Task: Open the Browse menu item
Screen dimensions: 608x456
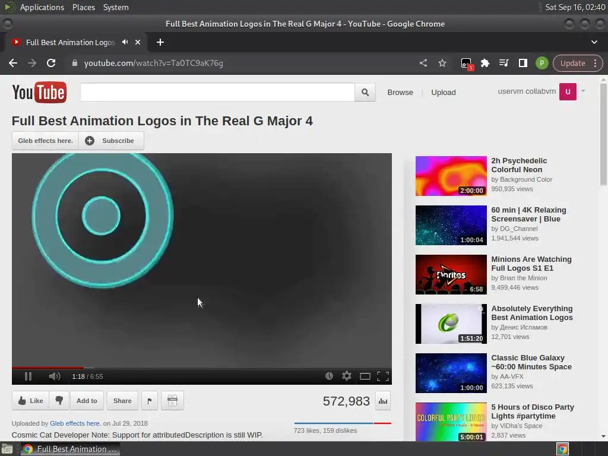Action: (400, 92)
